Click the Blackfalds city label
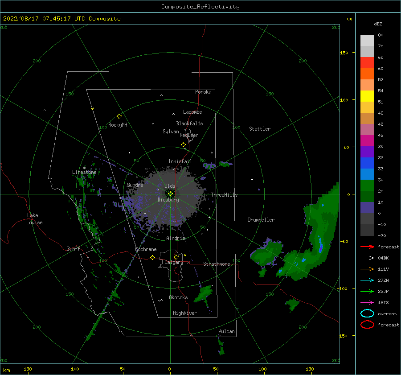This screenshot has width=401, height=375. point(189,124)
